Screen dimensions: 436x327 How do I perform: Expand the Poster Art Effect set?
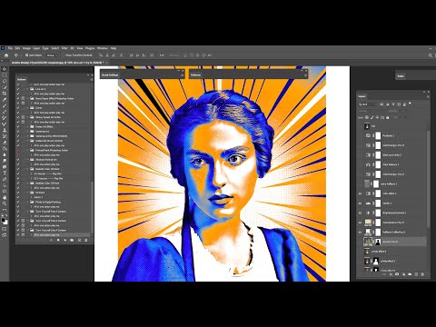(x=28, y=126)
